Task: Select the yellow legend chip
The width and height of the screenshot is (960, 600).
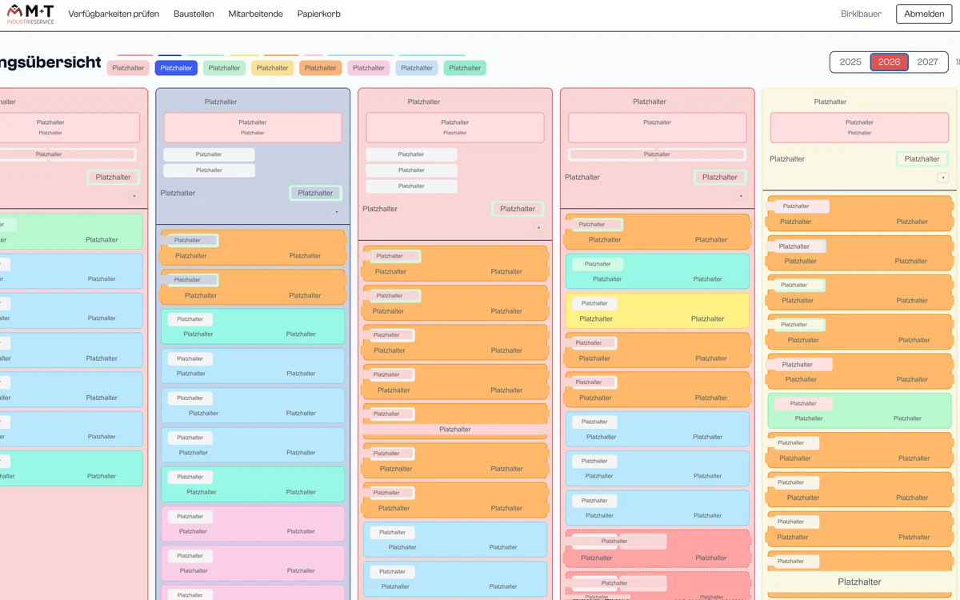Action: [x=272, y=68]
